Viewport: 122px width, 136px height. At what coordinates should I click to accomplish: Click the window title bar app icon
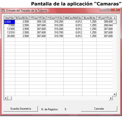click(3, 11)
